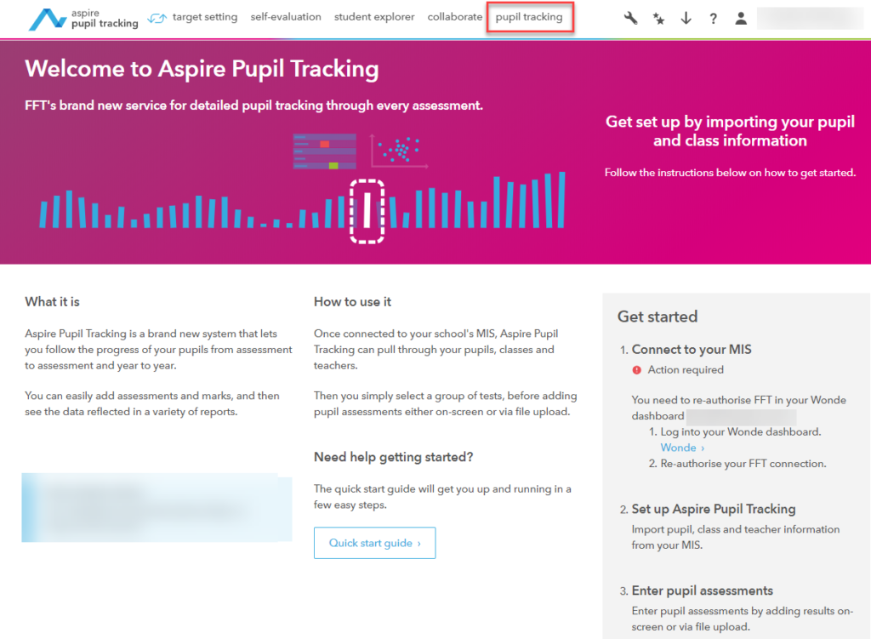Open the user profile icon
The image size is (871, 639).
741,19
